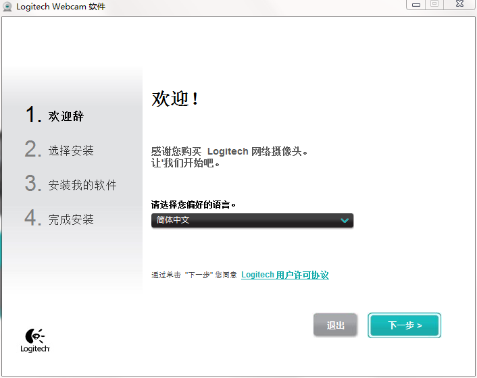The image size is (477, 378).
Task: Click the 欢迎！ heading text
Action: [176, 99]
